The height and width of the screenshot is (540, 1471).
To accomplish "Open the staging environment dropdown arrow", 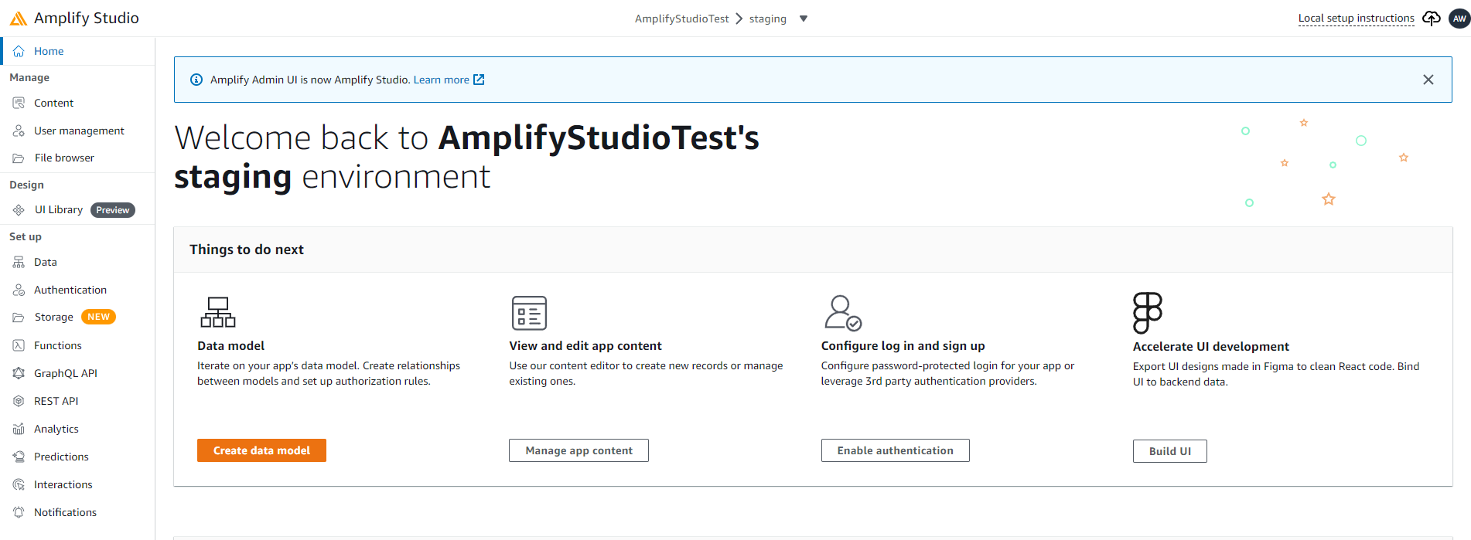I will point(804,19).
